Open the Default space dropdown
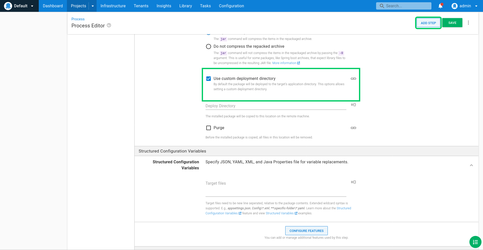 tap(19, 6)
